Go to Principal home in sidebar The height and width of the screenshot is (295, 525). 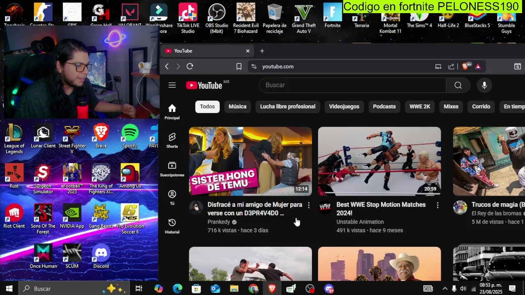click(x=172, y=112)
